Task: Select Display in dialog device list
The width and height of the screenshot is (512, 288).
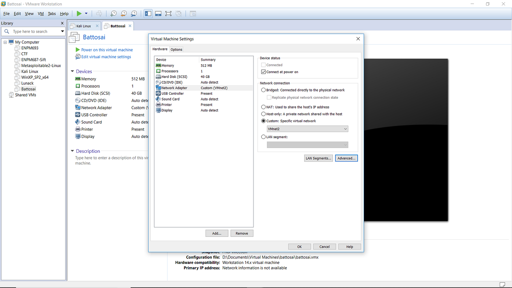Action: tap(204, 110)
